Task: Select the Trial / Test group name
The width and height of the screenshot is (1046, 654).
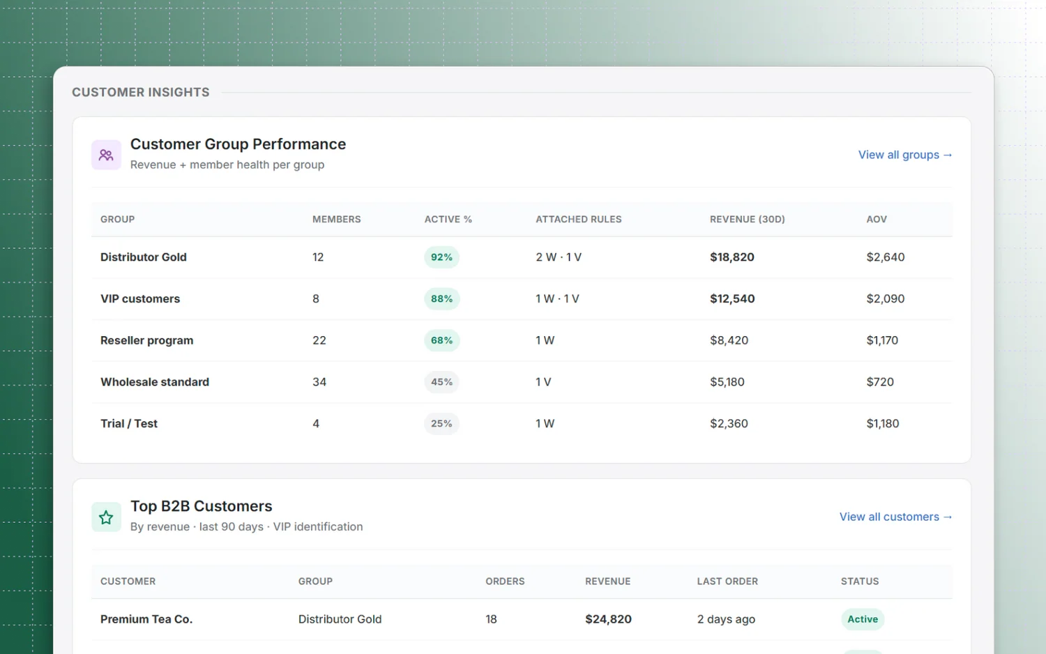Action: tap(129, 423)
